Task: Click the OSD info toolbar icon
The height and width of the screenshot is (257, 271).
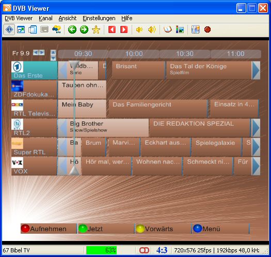Action: 9,29
